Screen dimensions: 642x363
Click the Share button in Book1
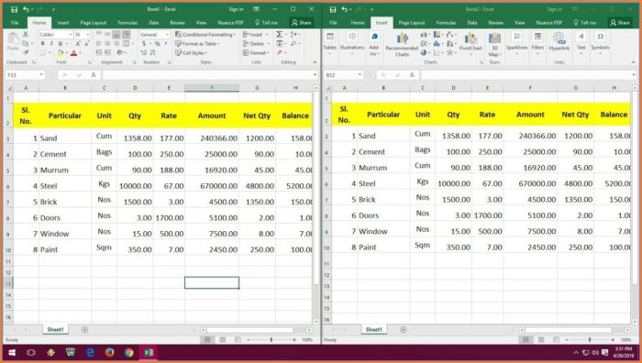301,23
